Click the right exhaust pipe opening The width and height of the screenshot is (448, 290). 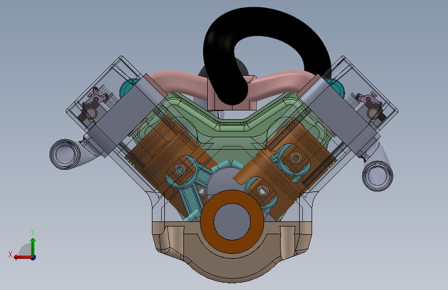pyautogui.click(x=377, y=176)
